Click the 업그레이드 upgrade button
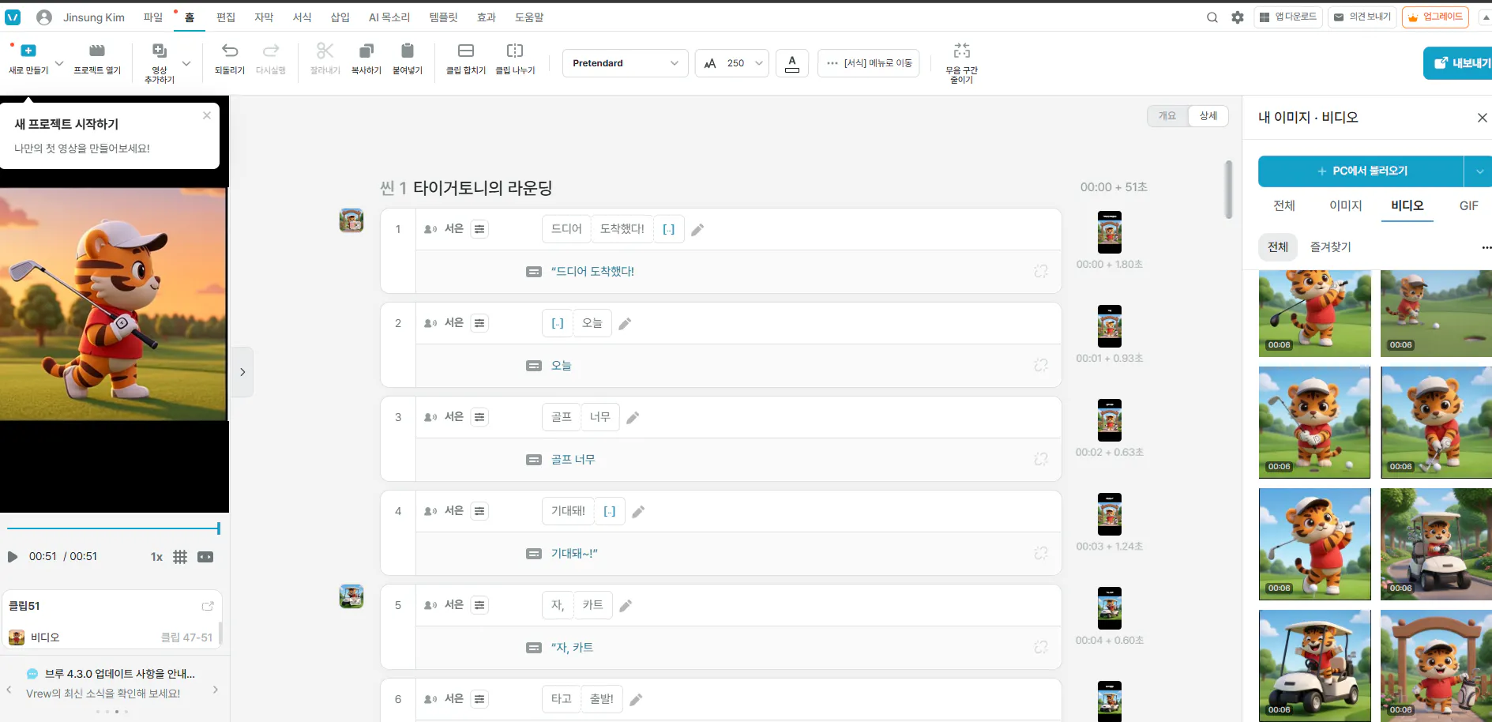 click(1435, 17)
